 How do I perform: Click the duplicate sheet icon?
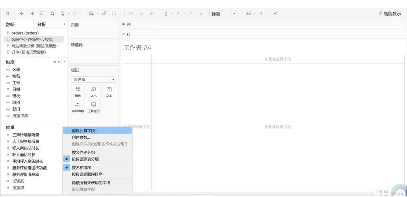click(x=104, y=13)
